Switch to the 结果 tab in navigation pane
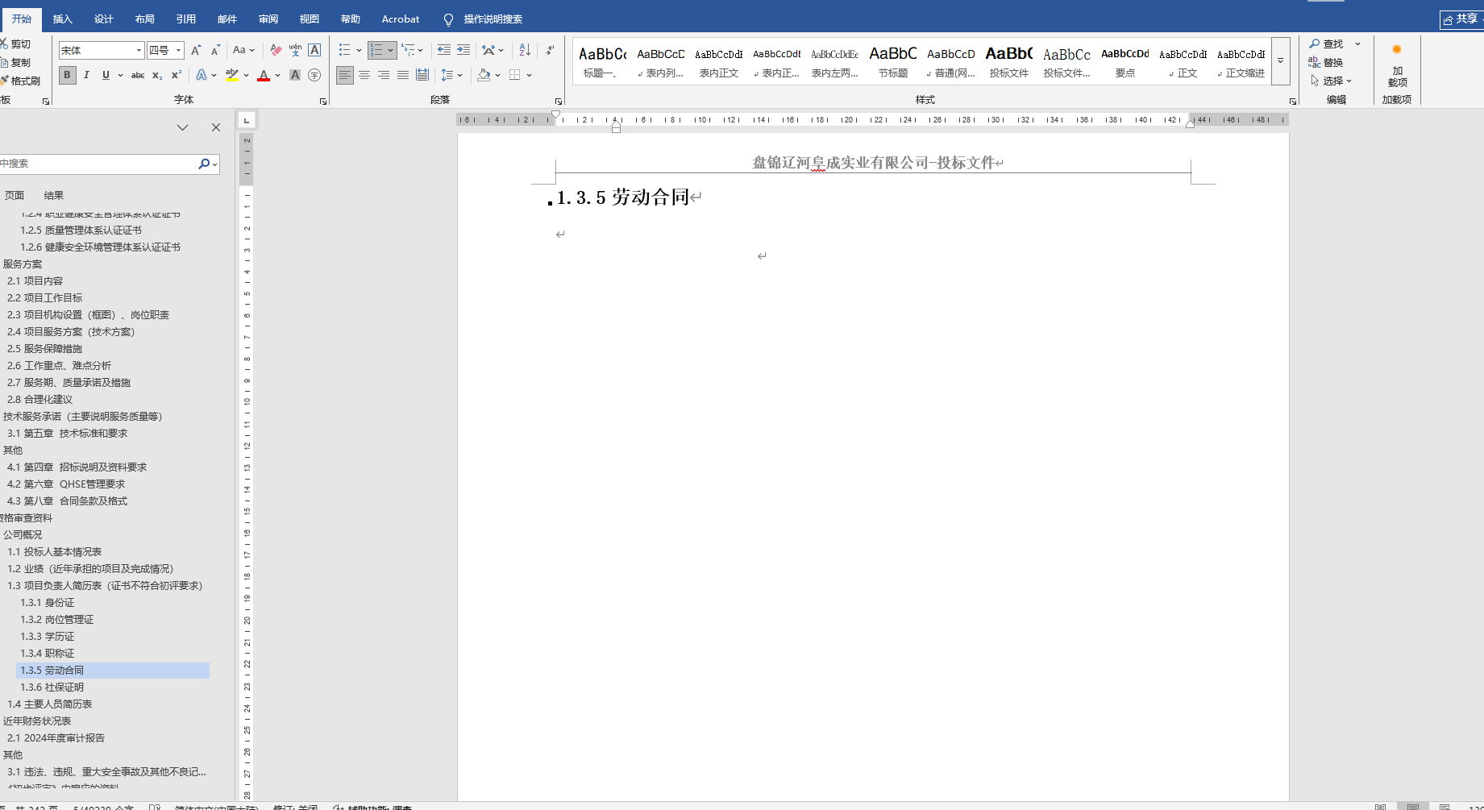This screenshot has width=1484, height=810. click(54, 195)
